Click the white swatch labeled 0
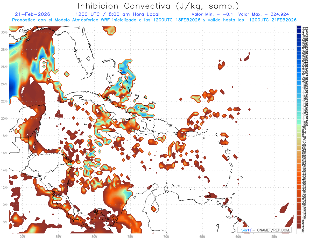The height and width of the screenshot is (240, 311). [x=299, y=231]
